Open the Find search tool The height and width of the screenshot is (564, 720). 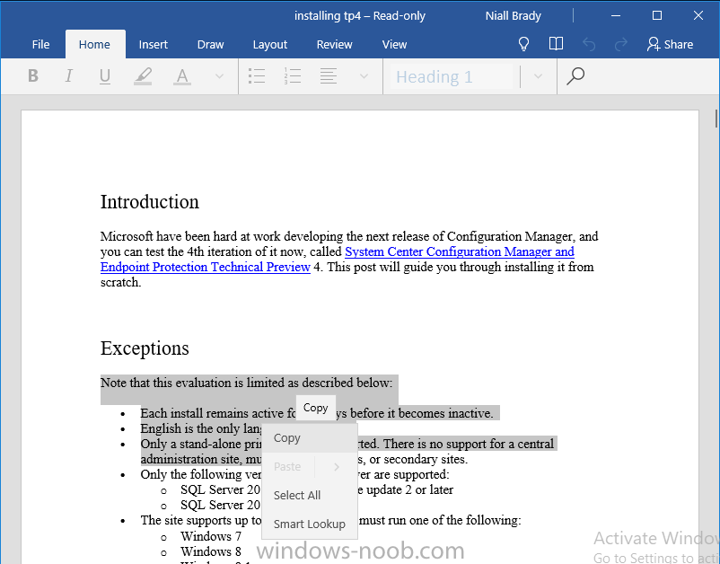tap(575, 76)
